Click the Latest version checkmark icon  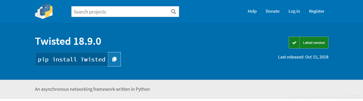click(x=294, y=43)
